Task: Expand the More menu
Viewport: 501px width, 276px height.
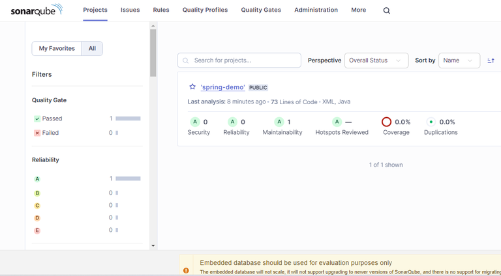Action: (358, 10)
